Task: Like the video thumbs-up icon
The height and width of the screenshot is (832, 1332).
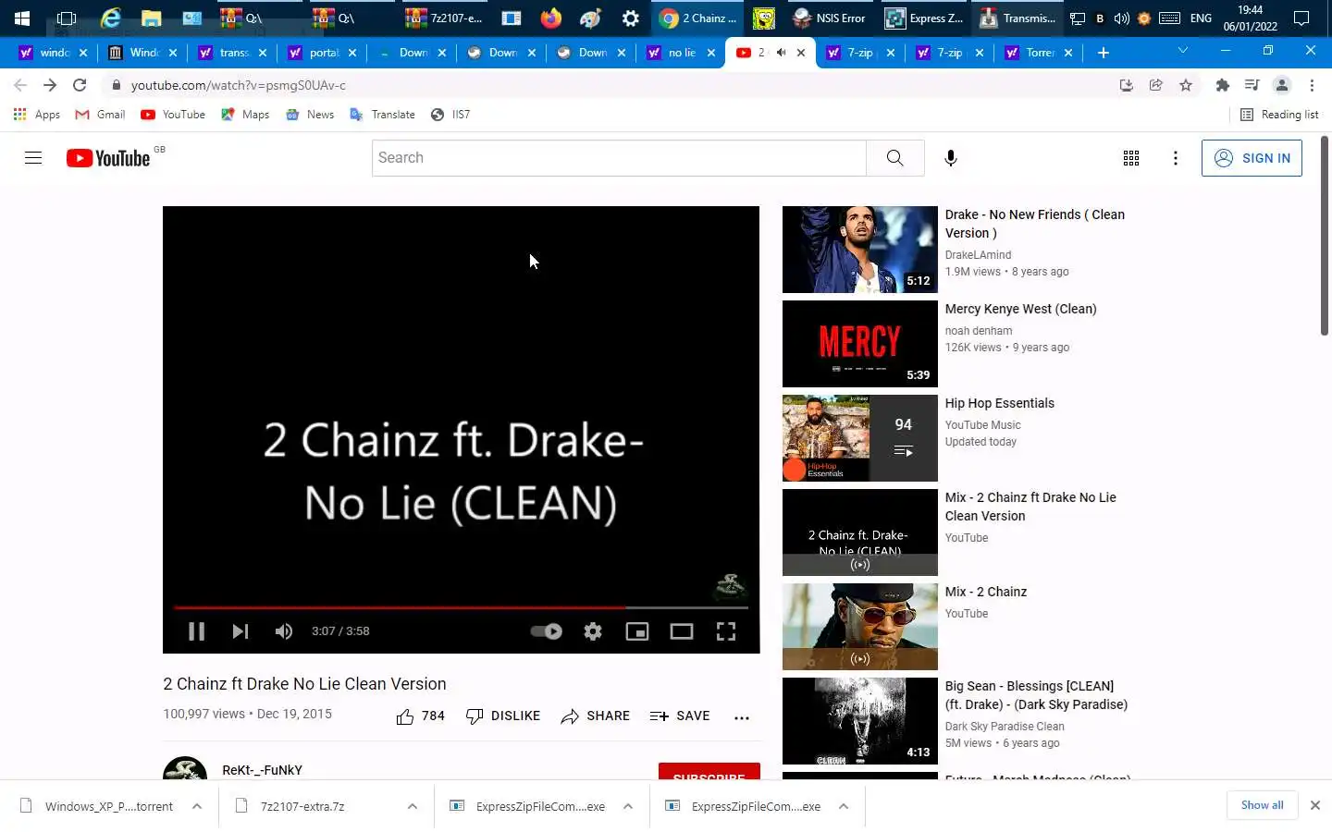Action: tap(405, 716)
